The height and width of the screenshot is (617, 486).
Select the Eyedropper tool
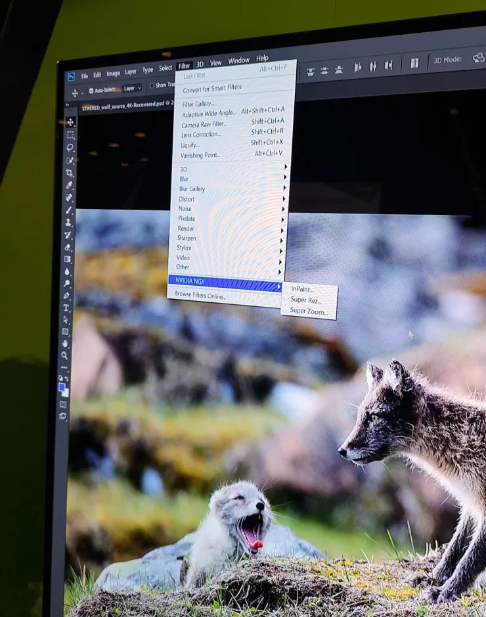(x=70, y=185)
